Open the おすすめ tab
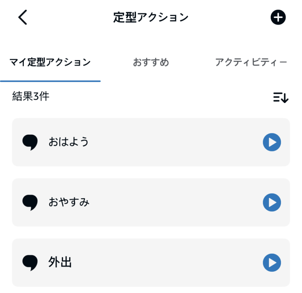302x293 pixels. pos(151,63)
